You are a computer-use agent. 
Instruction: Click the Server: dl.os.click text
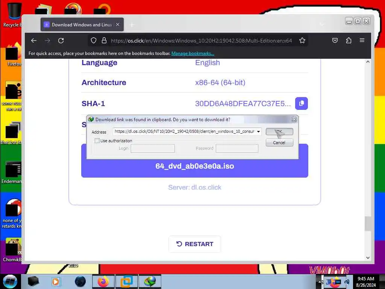click(195, 187)
